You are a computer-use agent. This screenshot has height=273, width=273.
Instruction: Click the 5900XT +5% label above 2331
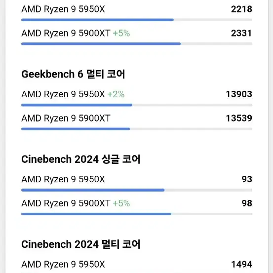point(76,33)
